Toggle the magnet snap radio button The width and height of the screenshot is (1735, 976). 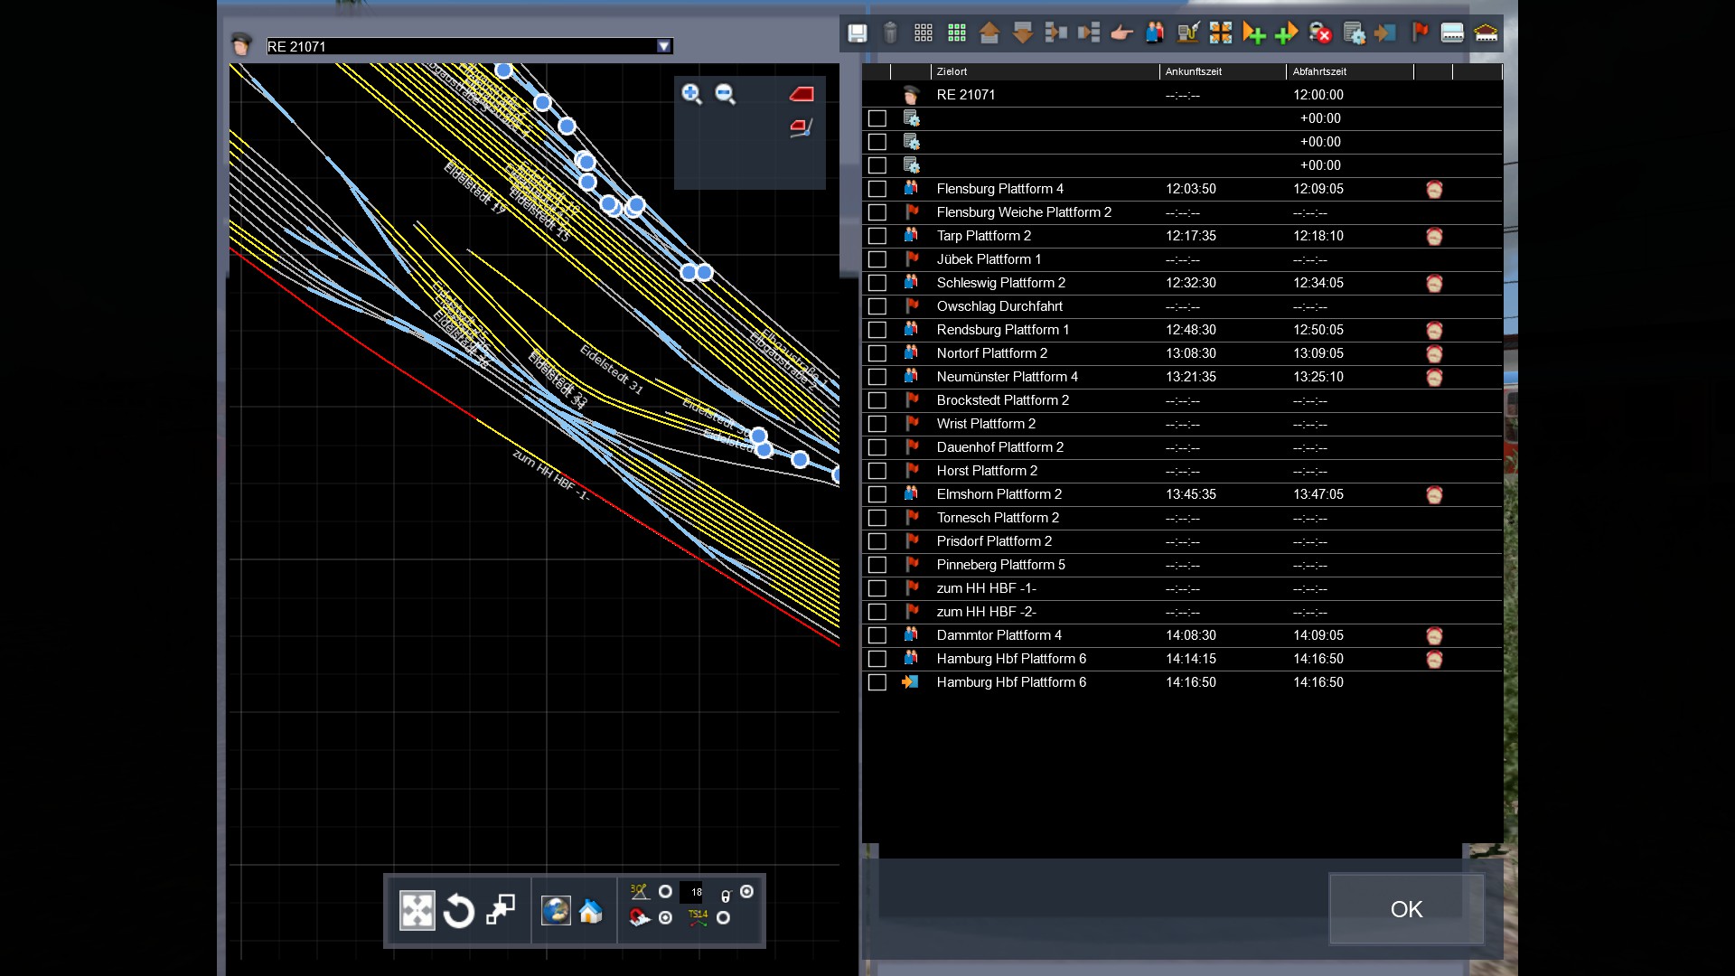click(666, 917)
